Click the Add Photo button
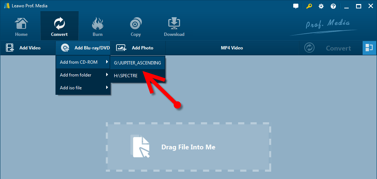This screenshot has width=377, height=179. [x=138, y=48]
